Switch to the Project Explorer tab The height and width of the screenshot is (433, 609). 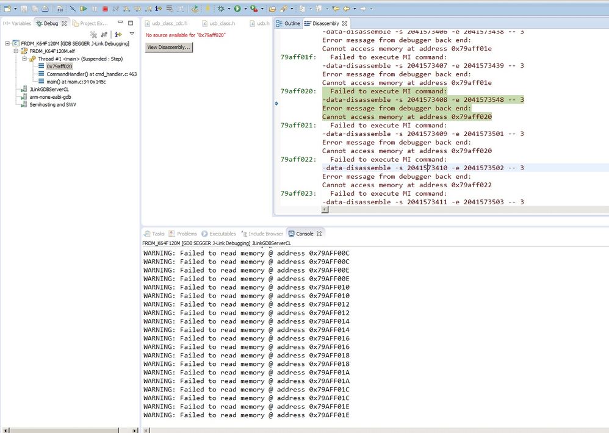(90, 23)
